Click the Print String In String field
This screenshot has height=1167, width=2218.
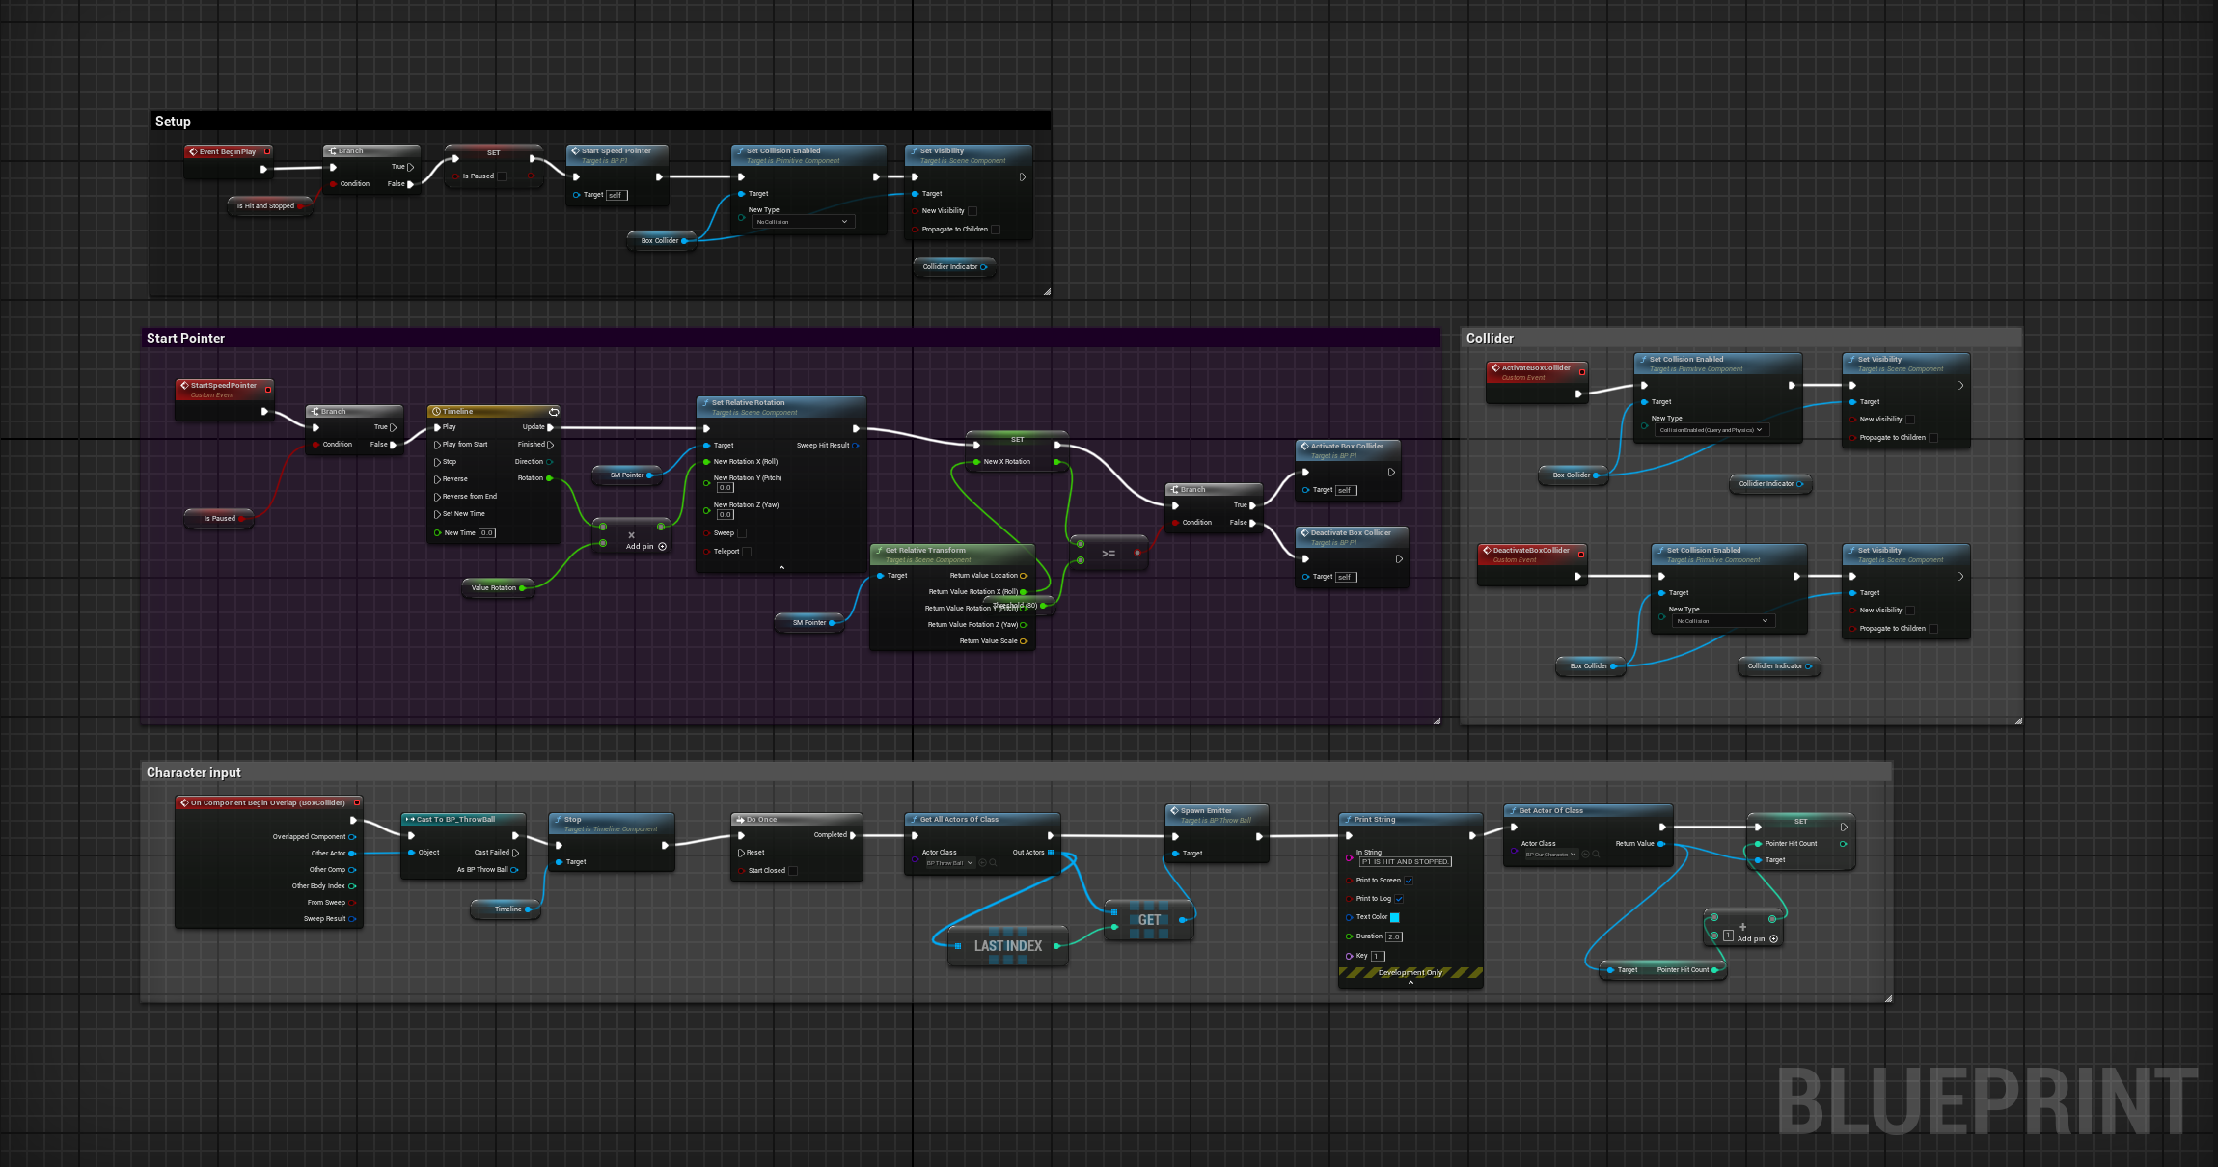pos(1405,862)
